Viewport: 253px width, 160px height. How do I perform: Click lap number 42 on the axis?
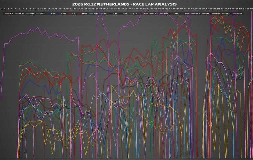[152, 9]
